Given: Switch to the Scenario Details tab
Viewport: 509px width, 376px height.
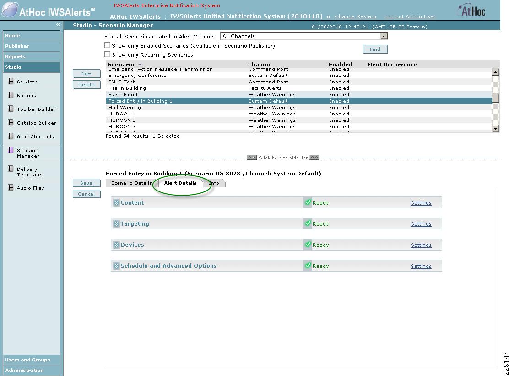Looking at the screenshot, I should [x=131, y=183].
